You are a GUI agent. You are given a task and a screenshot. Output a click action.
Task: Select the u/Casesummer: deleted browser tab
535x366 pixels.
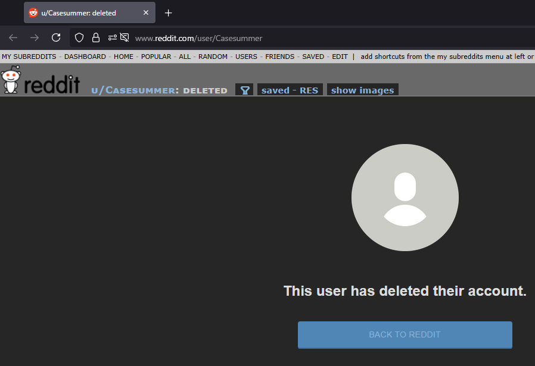point(89,12)
